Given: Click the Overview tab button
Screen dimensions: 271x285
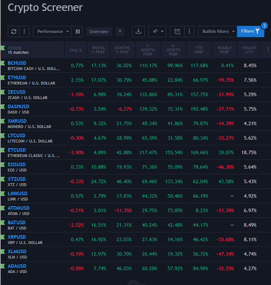Looking at the screenshot, I should click(x=99, y=31).
